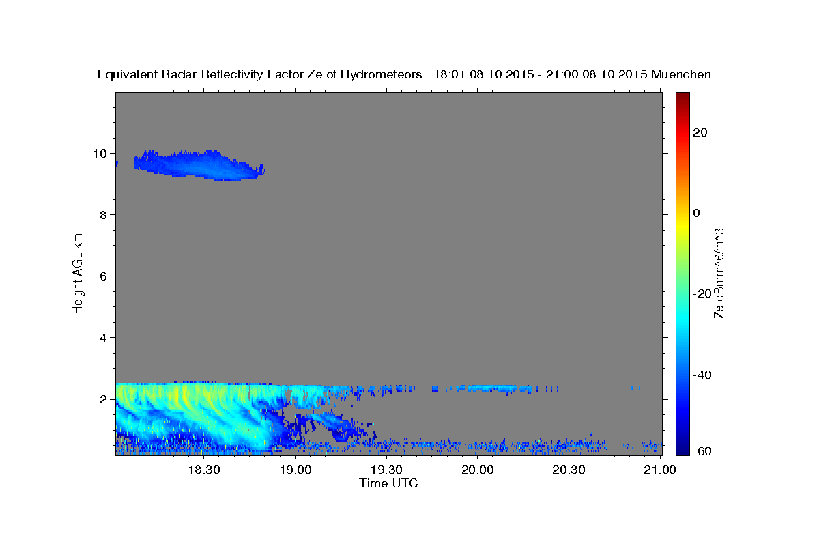Click the '21:00' time tick label
Image resolution: width=819 pixels, height=546 pixels.
(660, 470)
